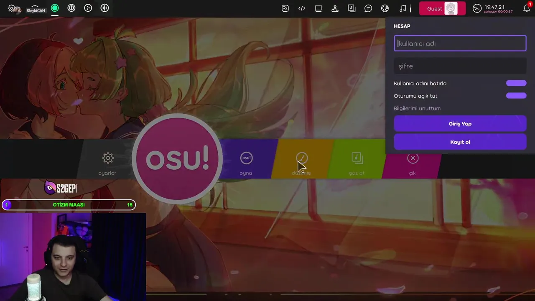The image size is (535, 301).
Task: Click the big pink osu! logo
Action: coord(177,158)
